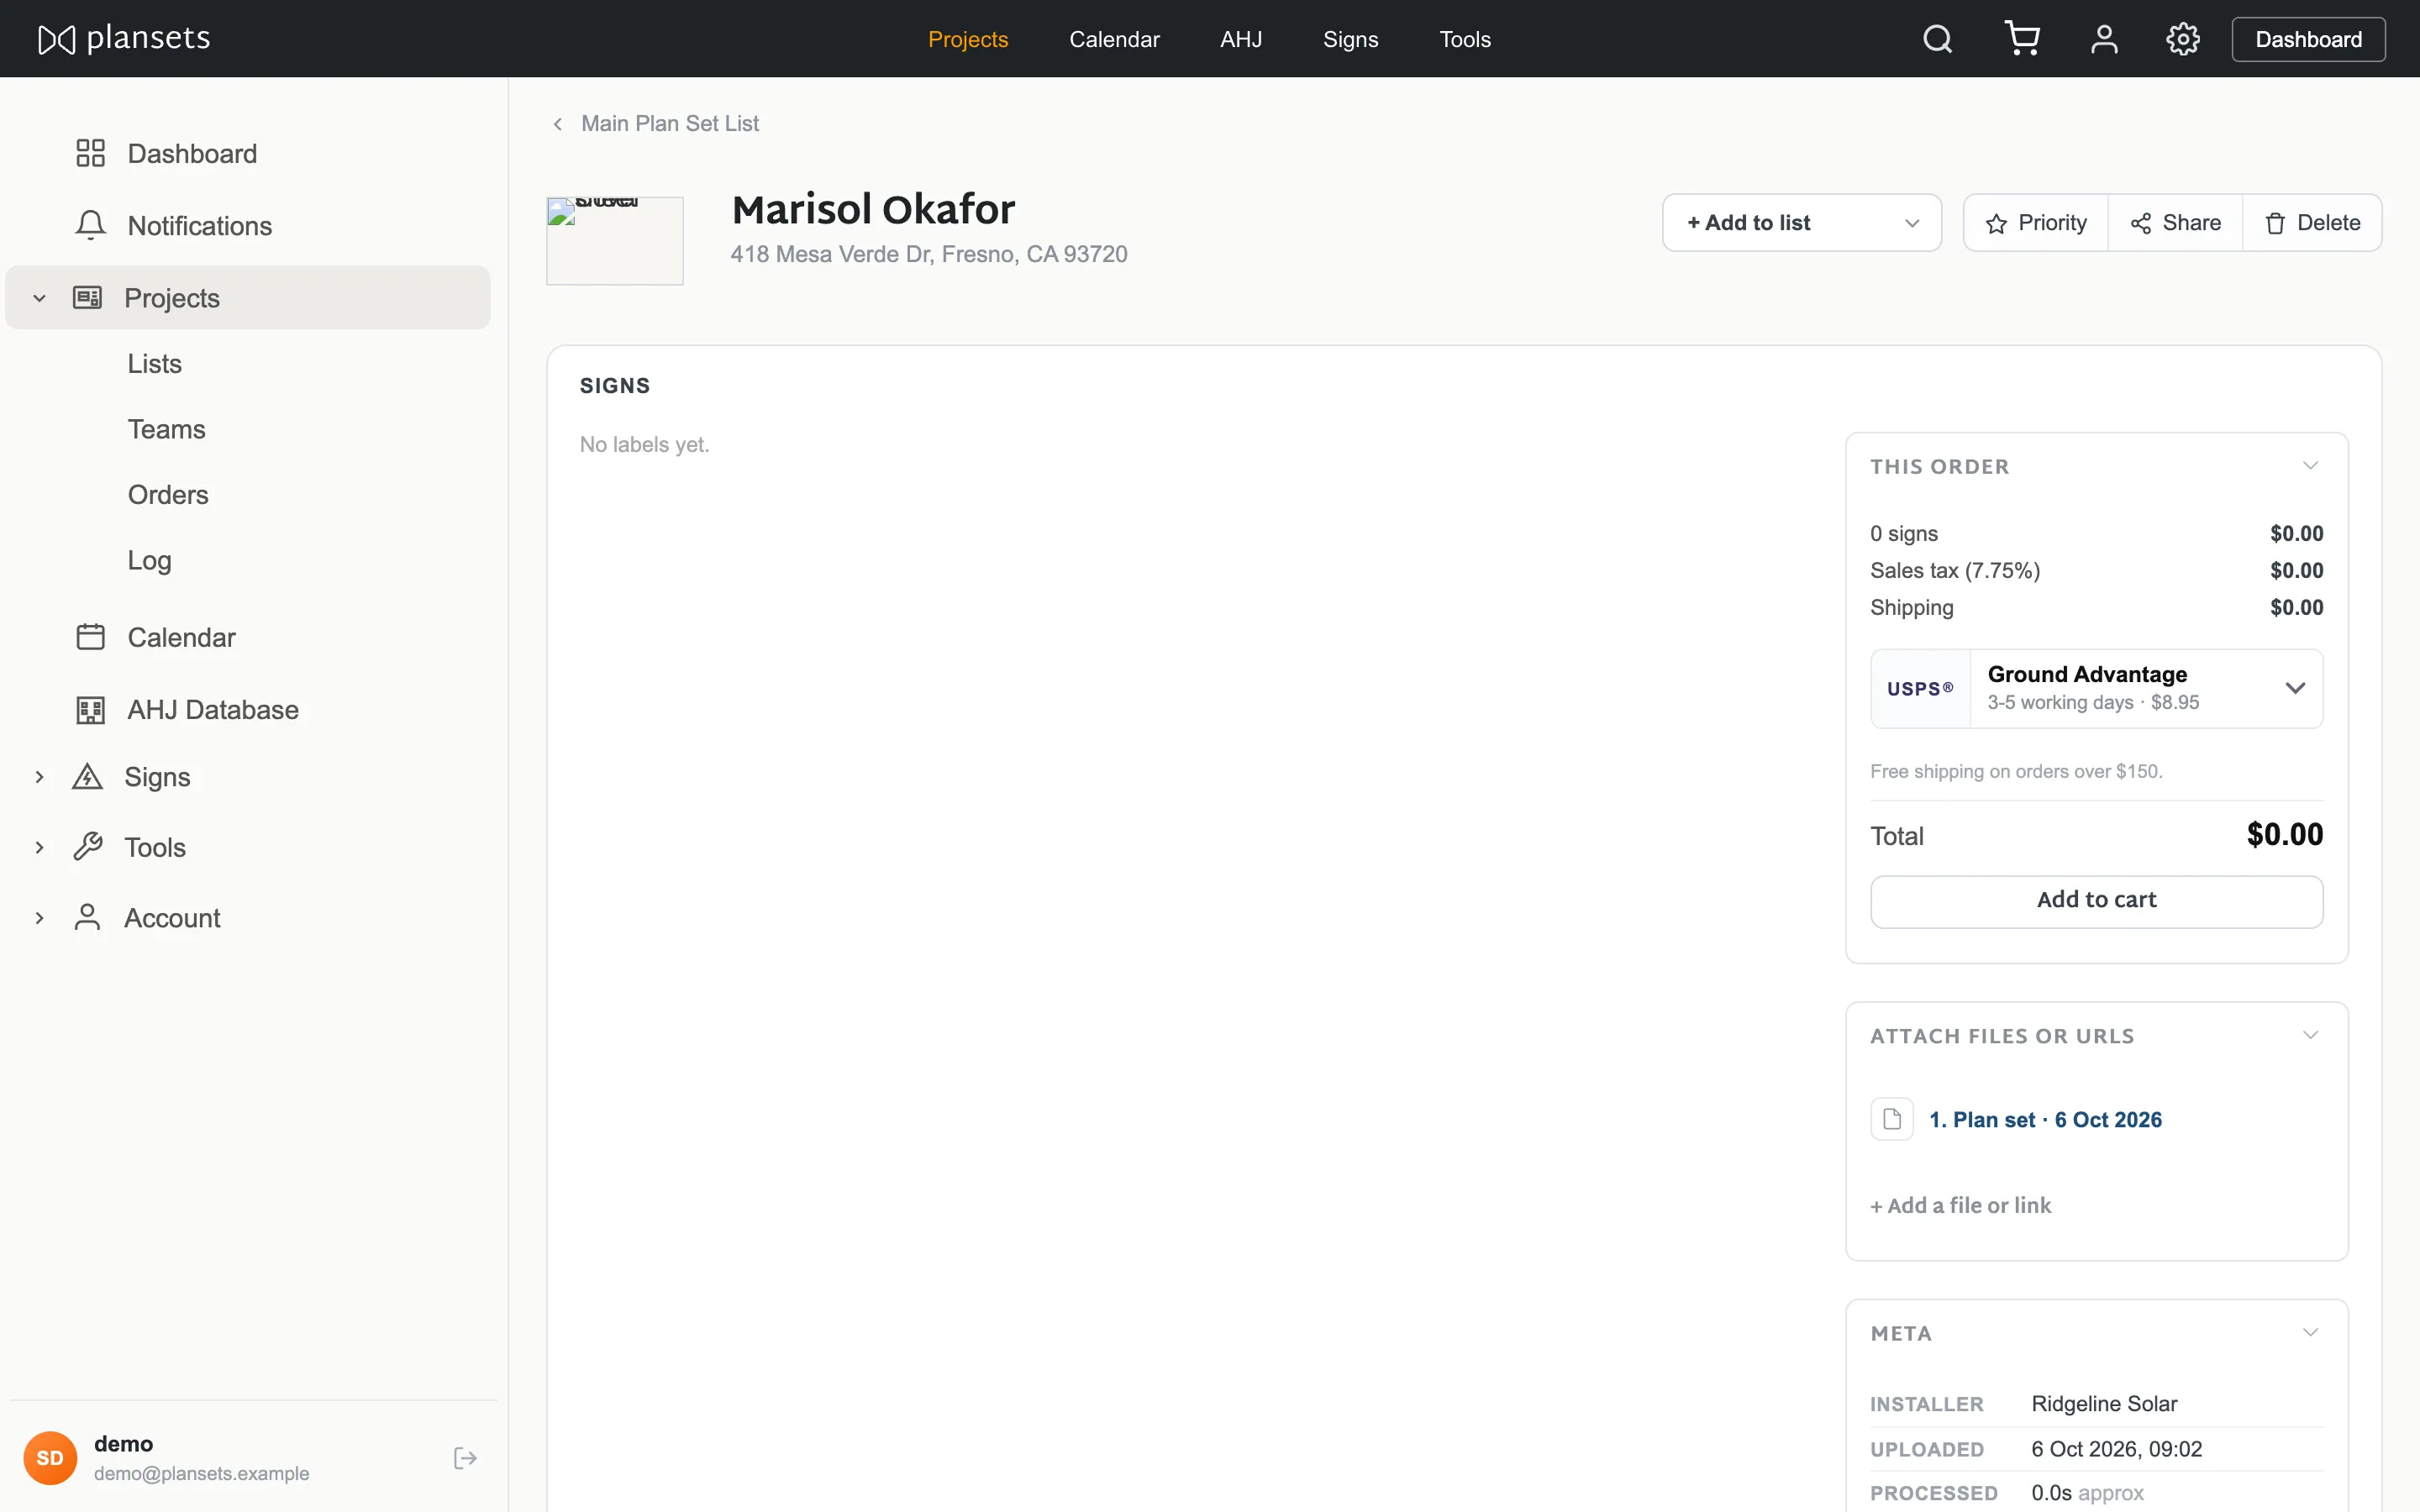Open the Ground Advantage shipping dropdown

[x=2096, y=688]
